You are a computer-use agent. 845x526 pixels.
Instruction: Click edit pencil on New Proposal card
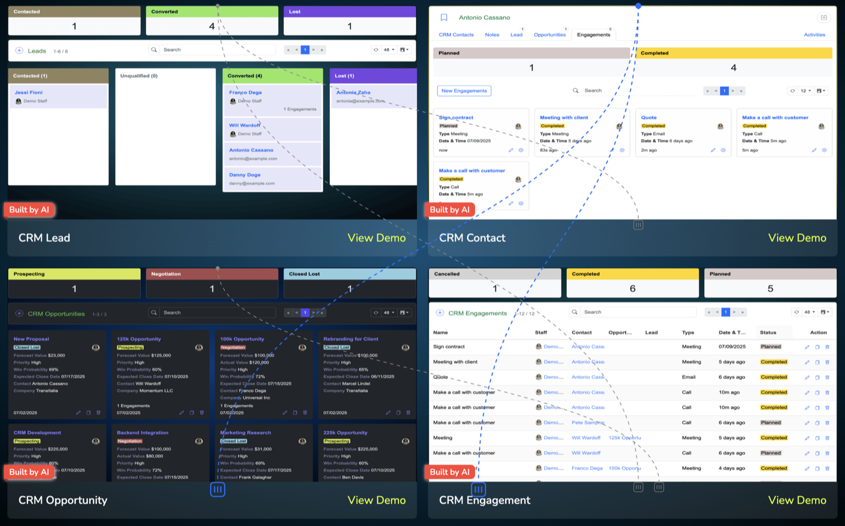pos(78,413)
